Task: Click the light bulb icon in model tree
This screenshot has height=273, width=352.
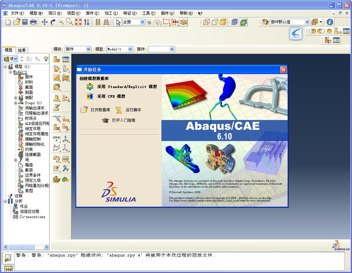Action: pos(46,59)
